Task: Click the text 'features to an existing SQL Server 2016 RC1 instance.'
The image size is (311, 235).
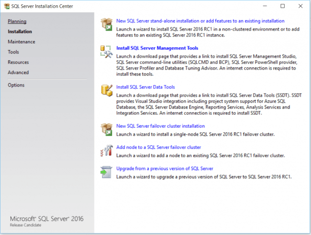Action: click(170, 35)
